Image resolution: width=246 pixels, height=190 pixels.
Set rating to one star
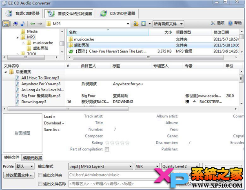(x=107, y=143)
